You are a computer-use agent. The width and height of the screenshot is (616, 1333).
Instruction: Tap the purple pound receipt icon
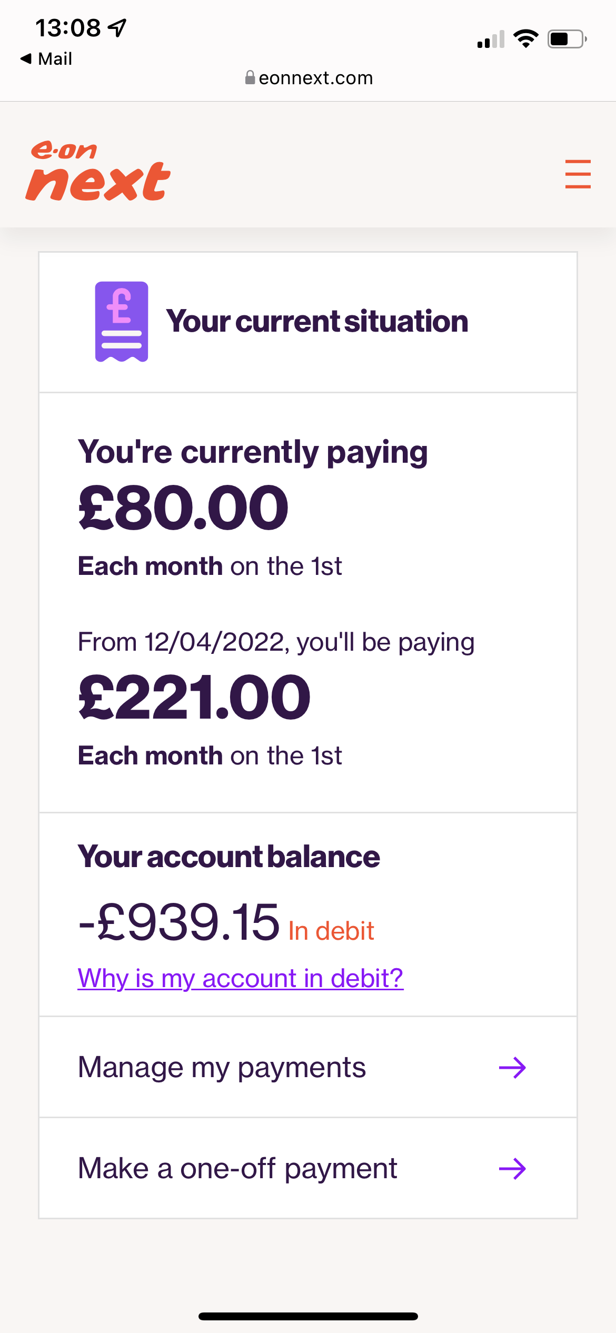coord(122,322)
